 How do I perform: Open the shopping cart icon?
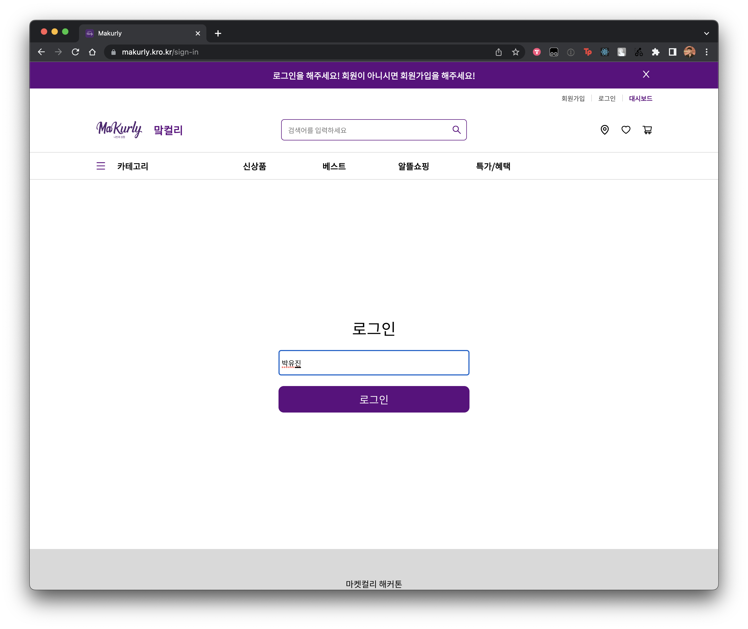pyautogui.click(x=647, y=130)
